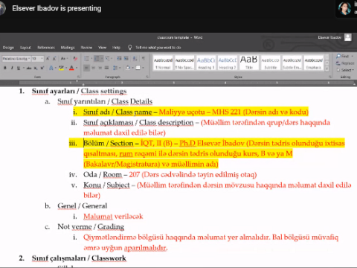Open the Design ribbon tab

[8, 48]
